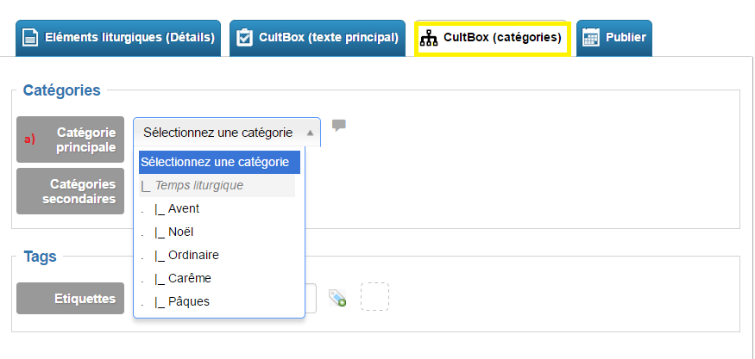Open the Eléments liturgiques (Détails) tab
This screenshot has width=755, height=359.
118,38
